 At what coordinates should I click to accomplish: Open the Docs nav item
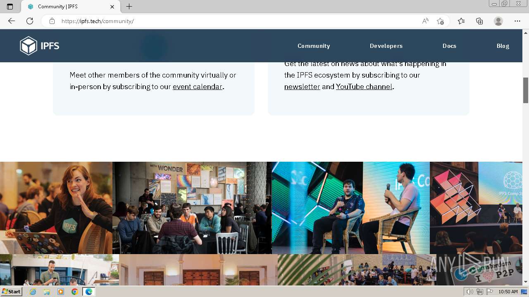449,46
